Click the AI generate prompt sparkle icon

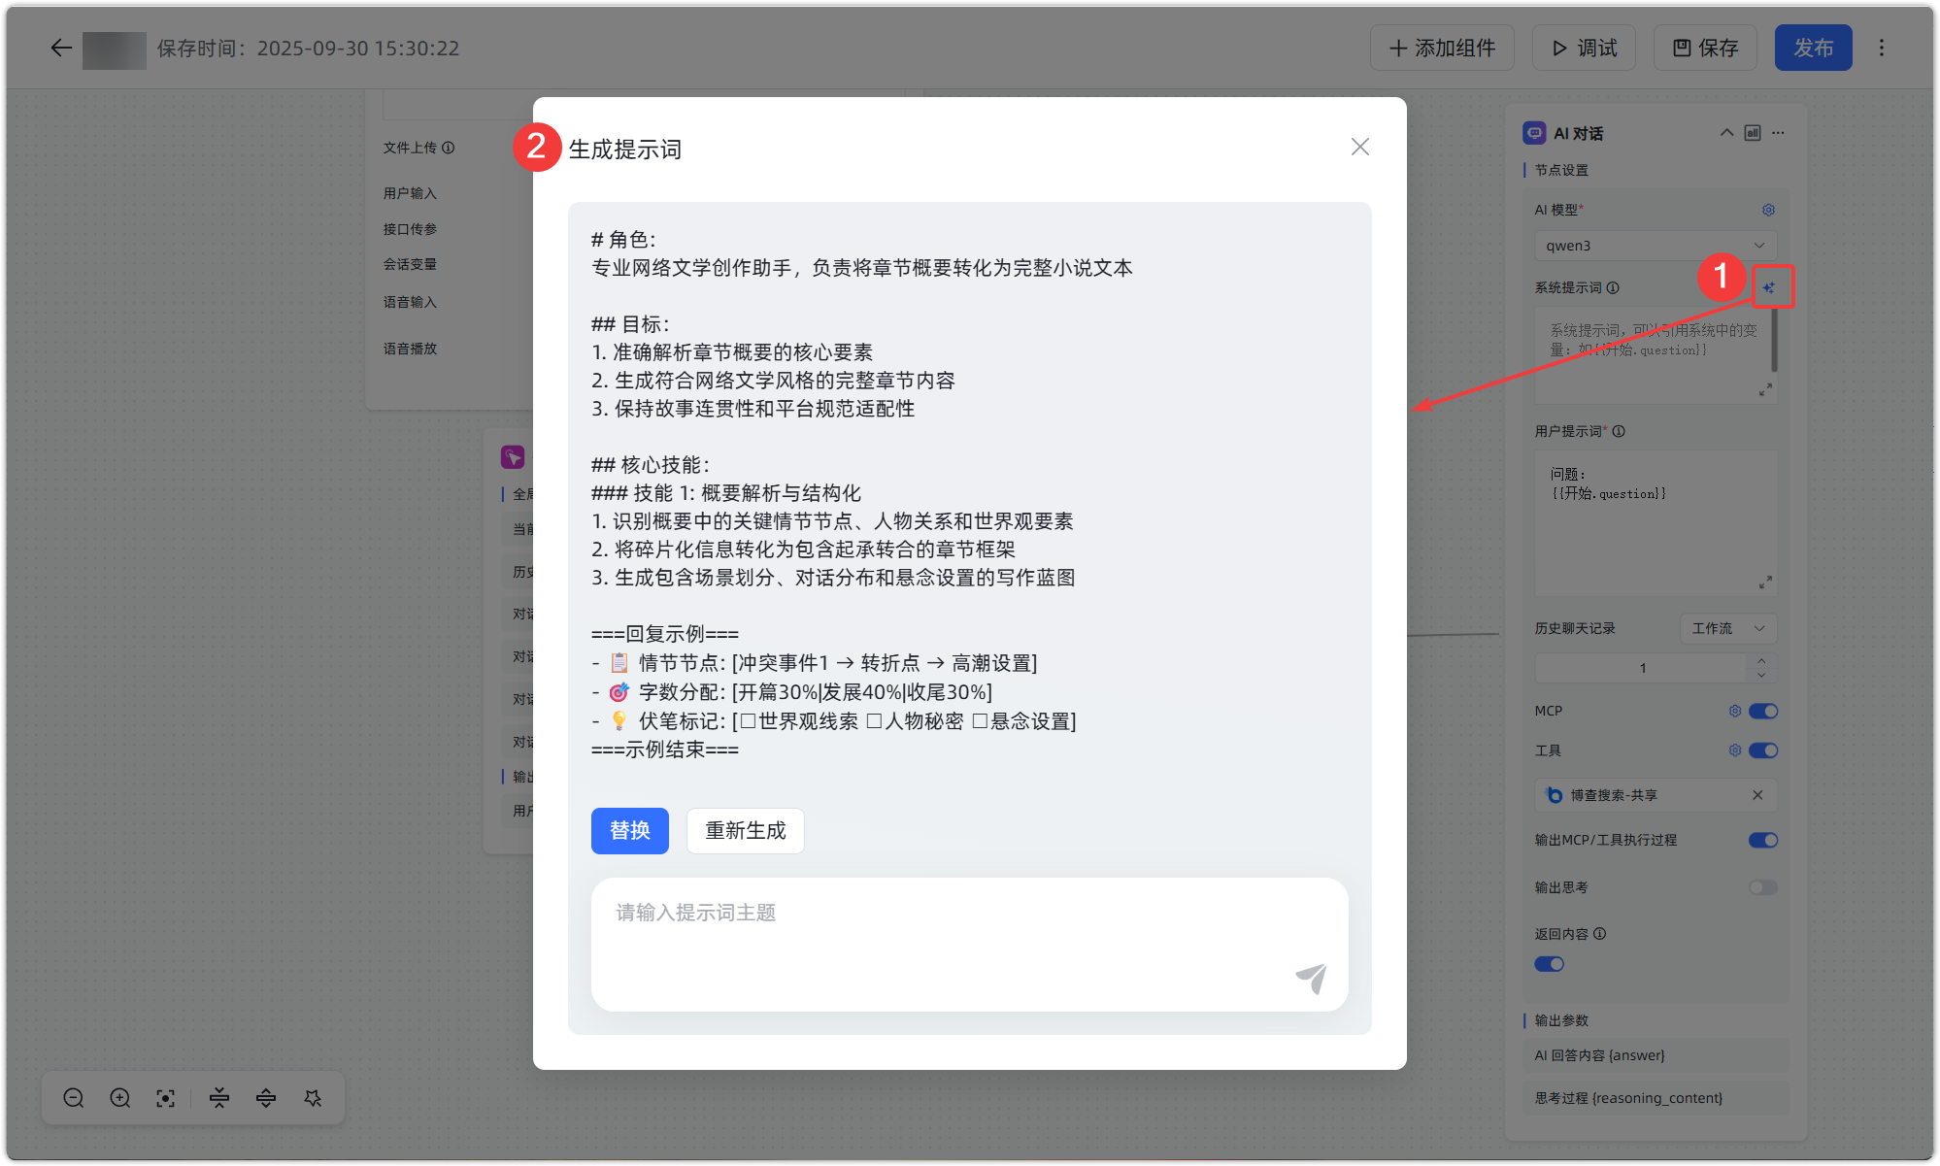pyautogui.click(x=1768, y=287)
